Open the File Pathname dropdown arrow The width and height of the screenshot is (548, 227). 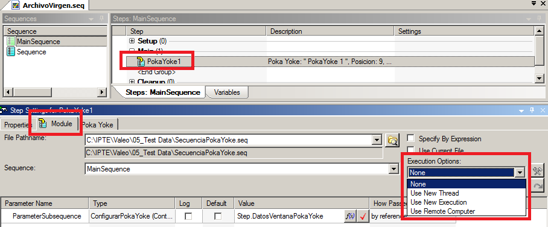[x=377, y=140]
